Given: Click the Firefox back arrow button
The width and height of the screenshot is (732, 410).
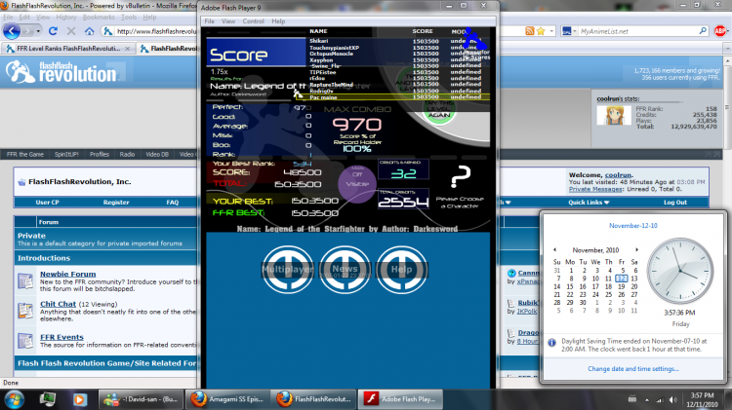Looking at the screenshot, I should pos(12,31).
